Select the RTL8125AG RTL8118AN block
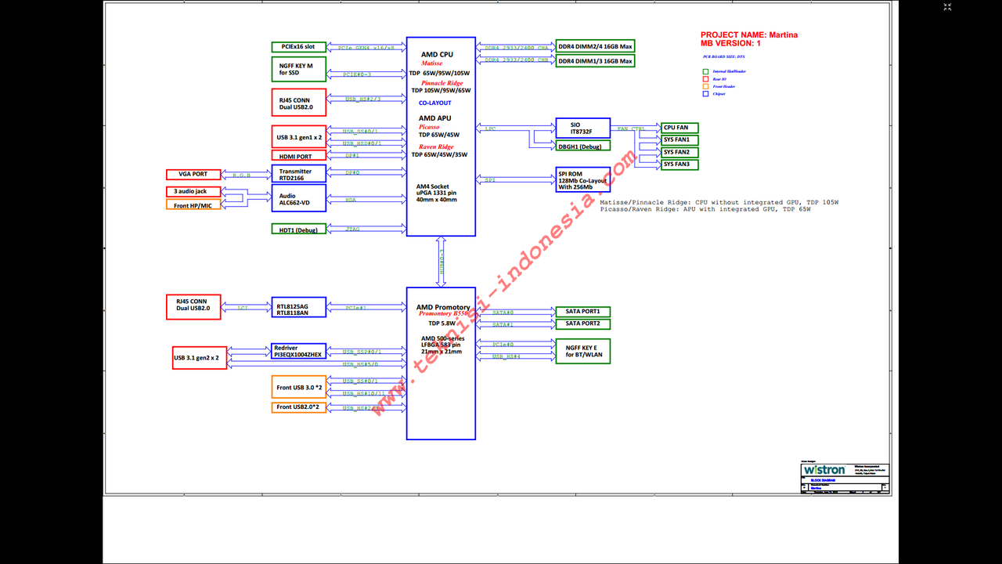Screen dimensions: 1002x564 click(298, 309)
